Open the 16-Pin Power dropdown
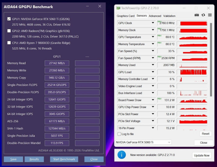The width and height of the screenshot is (217, 167). point(153,128)
